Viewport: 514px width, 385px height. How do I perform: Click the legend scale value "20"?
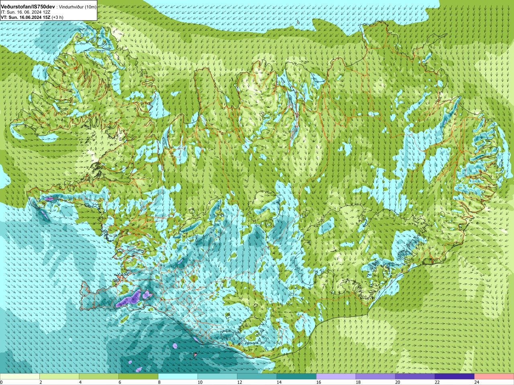[398, 382]
